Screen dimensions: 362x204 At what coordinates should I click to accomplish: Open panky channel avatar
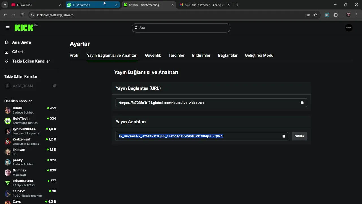pos(8,162)
